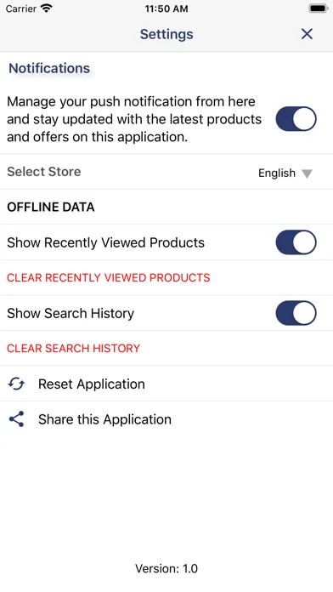Tap the battery icon in status bar
The image size is (333, 592).
[318, 9]
